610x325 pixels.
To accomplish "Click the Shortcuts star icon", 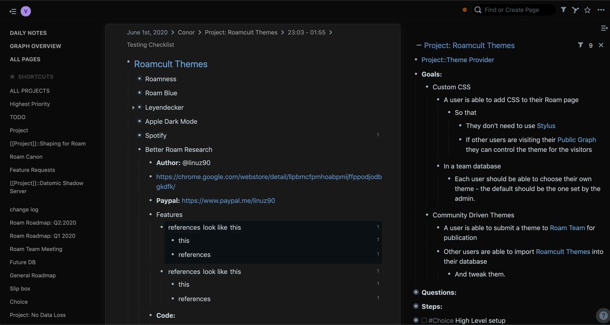I will coord(12,77).
